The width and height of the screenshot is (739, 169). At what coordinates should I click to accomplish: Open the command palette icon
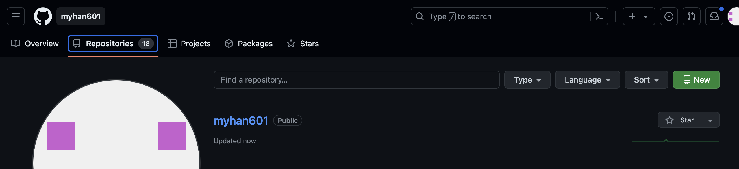[599, 16]
